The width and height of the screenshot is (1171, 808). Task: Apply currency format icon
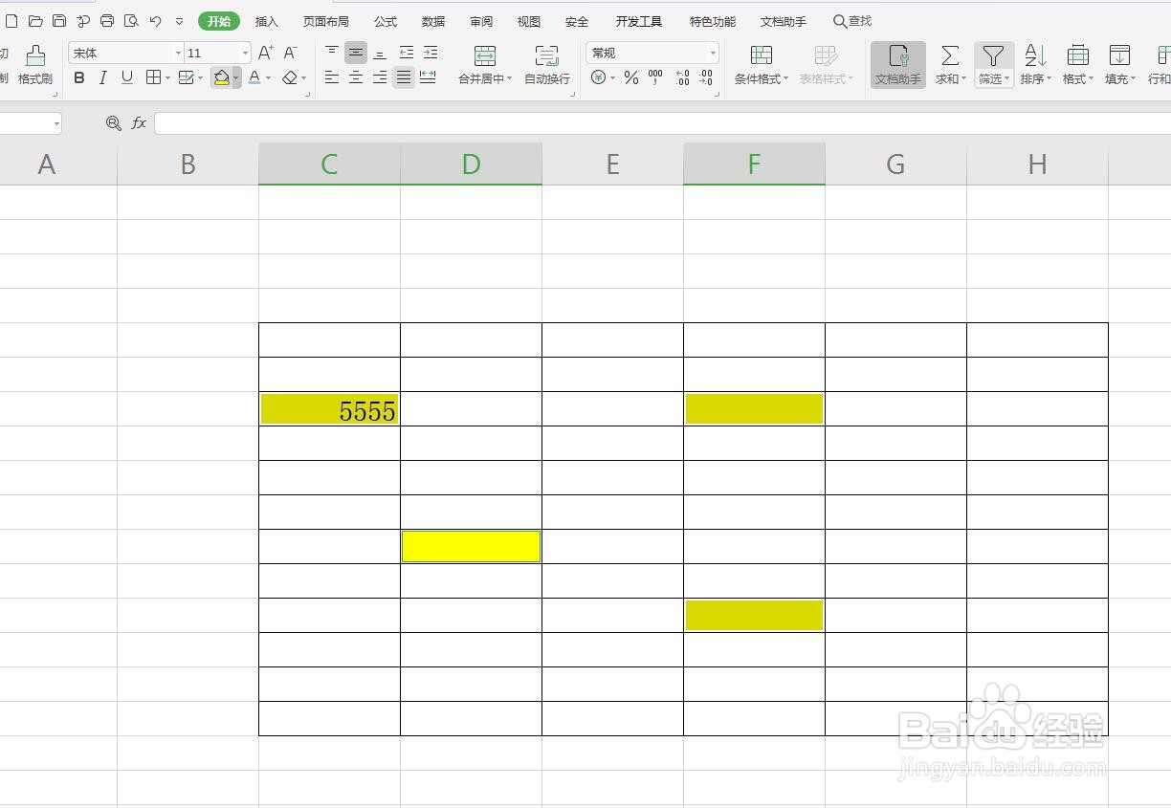(x=598, y=77)
